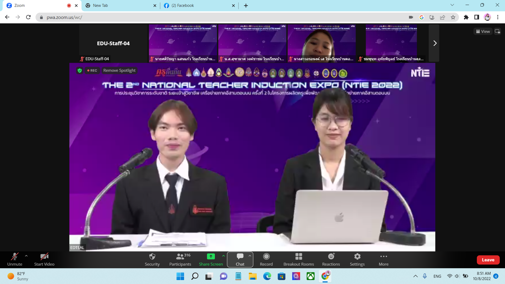Click the Record icon
The width and height of the screenshot is (505, 284).
point(266,257)
